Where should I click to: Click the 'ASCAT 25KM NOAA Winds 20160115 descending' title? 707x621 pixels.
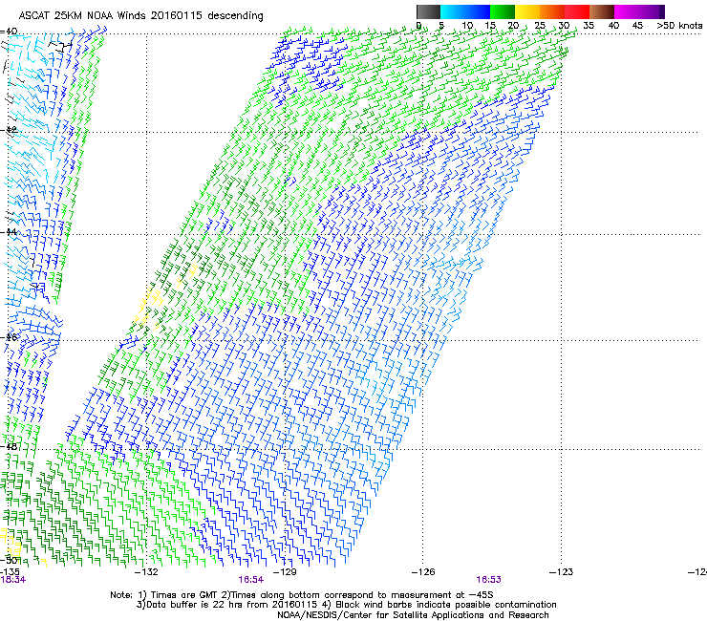tap(140, 15)
